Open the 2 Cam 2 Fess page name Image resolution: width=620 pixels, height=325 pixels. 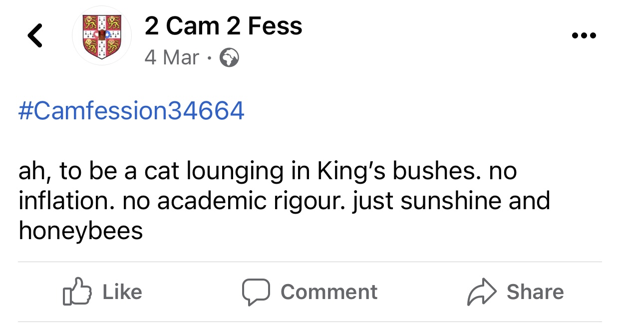point(223,26)
